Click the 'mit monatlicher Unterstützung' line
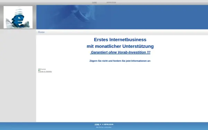 (x=120, y=46)
